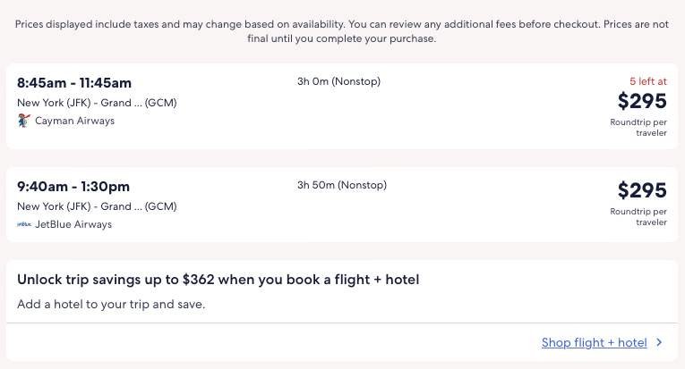Click the Cayman Airways airline name
Image resolution: width=685 pixels, height=369 pixels.
74,121
